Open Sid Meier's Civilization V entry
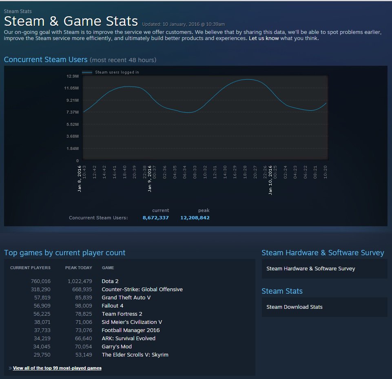This screenshot has height=379, width=392. click(132, 322)
